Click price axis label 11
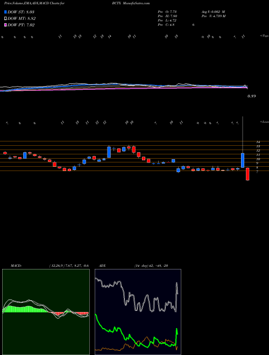 click(258, 155)
